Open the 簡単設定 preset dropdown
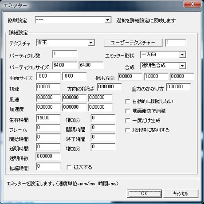Image resolution: width=204 pixels, height=204 pixels. [73, 20]
